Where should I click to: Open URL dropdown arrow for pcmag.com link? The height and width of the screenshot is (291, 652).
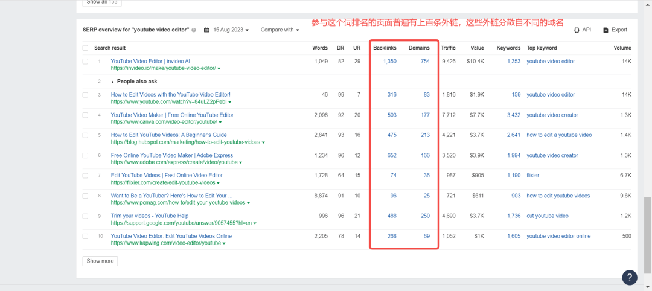[248, 203]
